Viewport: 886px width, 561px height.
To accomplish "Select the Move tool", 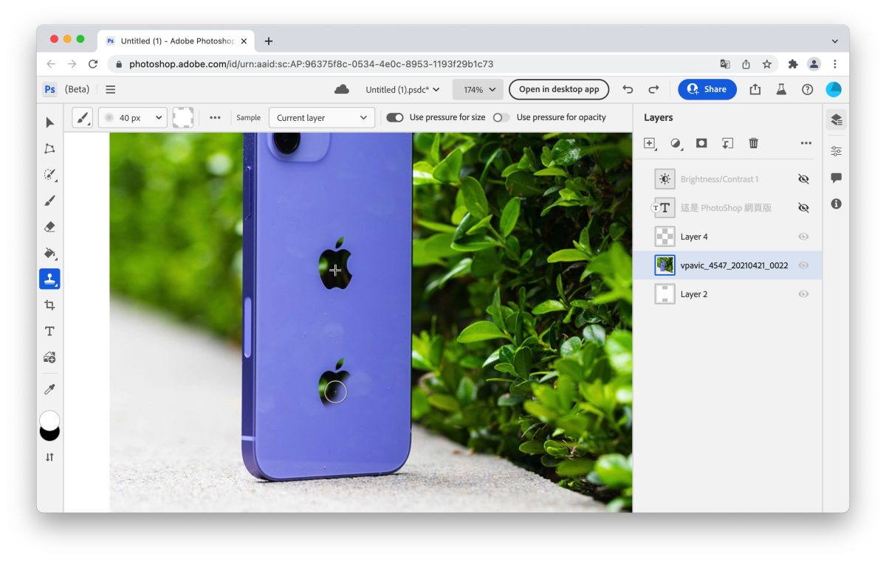I will click(49, 122).
